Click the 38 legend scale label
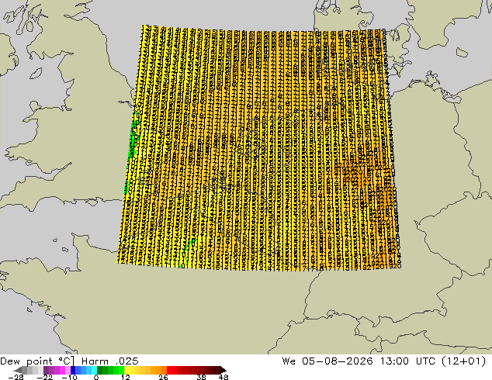Image resolution: width=492 pixels, height=380 pixels. click(202, 377)
